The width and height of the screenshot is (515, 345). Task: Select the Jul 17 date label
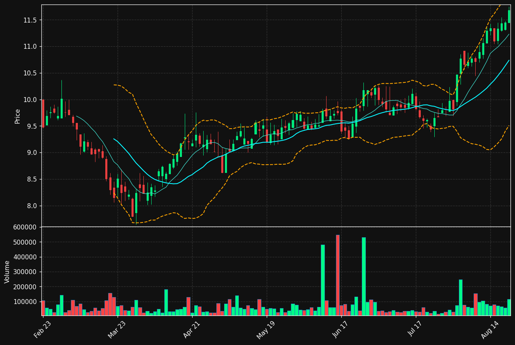tap(416, 329)
